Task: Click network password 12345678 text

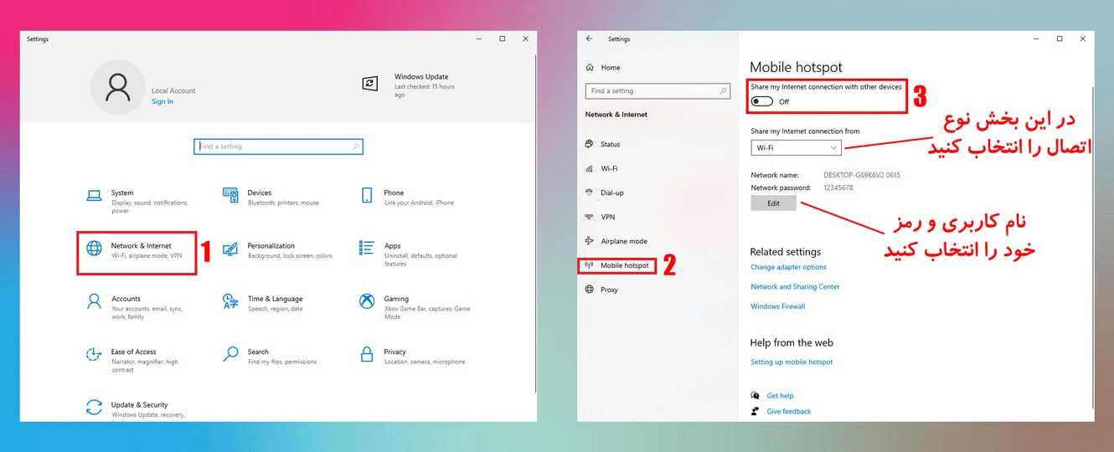Action: tap(838, 187)
